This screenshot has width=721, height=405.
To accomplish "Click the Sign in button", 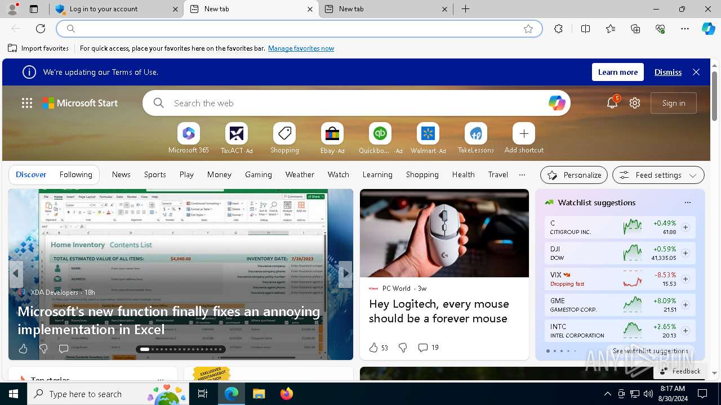I will 674,103.
